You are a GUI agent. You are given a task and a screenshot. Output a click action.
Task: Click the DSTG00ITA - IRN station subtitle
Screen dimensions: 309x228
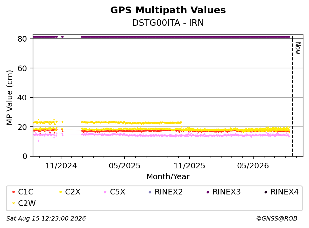point(168,23)
